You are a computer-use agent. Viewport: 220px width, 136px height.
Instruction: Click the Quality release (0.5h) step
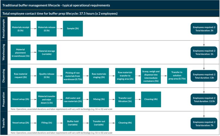click(47, 76)
